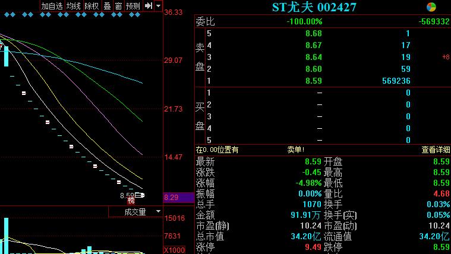This screenshot has width=451, height=254.
Task: Click the 换手 value 0.03%
Action: pos(439,204)
